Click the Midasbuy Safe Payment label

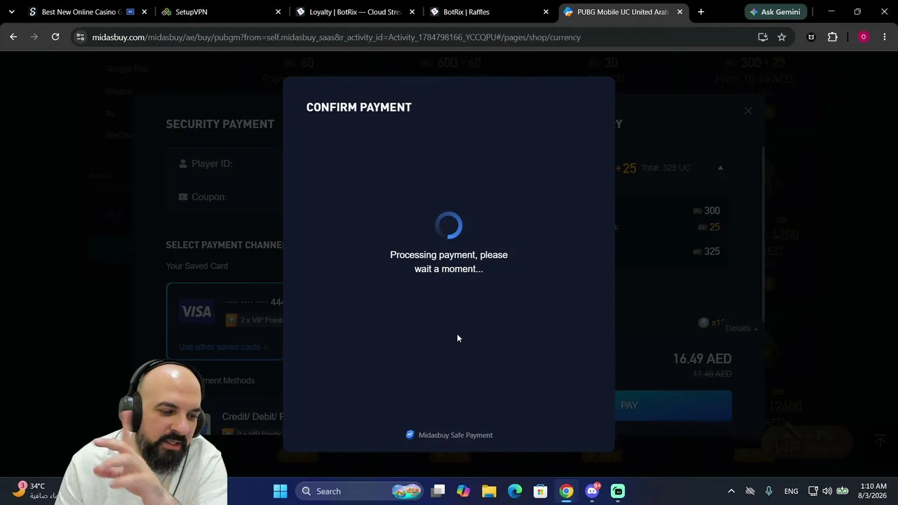[x=449, y=435]
